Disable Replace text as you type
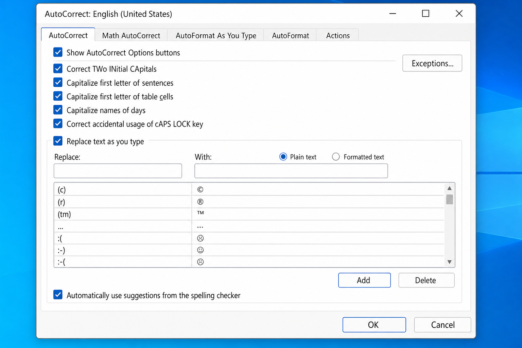This screenshot has height=348, width=522. 58,141
